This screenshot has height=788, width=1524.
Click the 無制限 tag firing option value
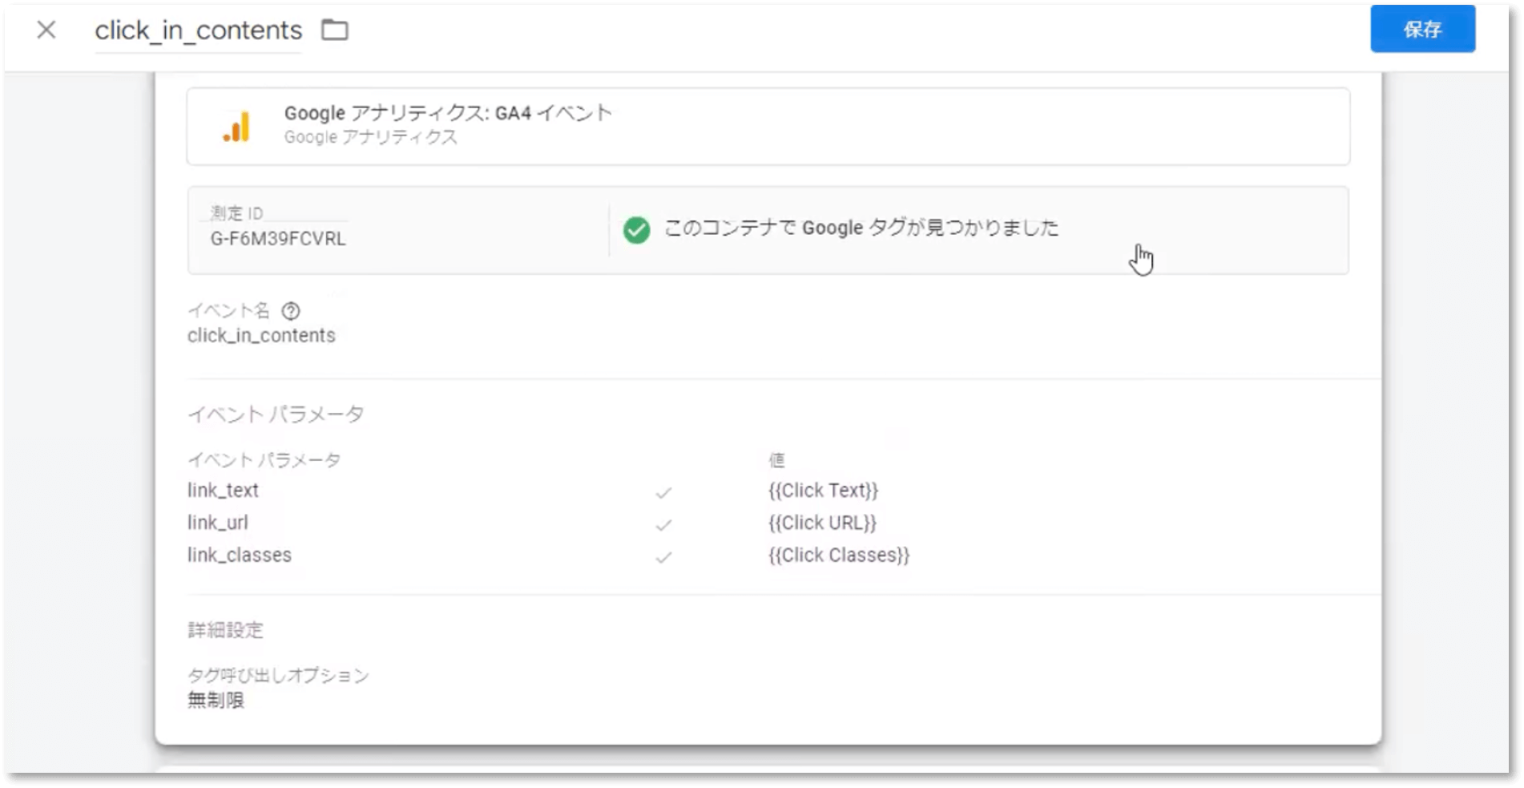pyautogui.click(x=216, y=700)
